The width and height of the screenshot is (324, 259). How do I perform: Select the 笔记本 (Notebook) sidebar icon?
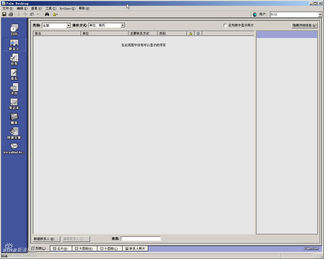tap(14, 103)
